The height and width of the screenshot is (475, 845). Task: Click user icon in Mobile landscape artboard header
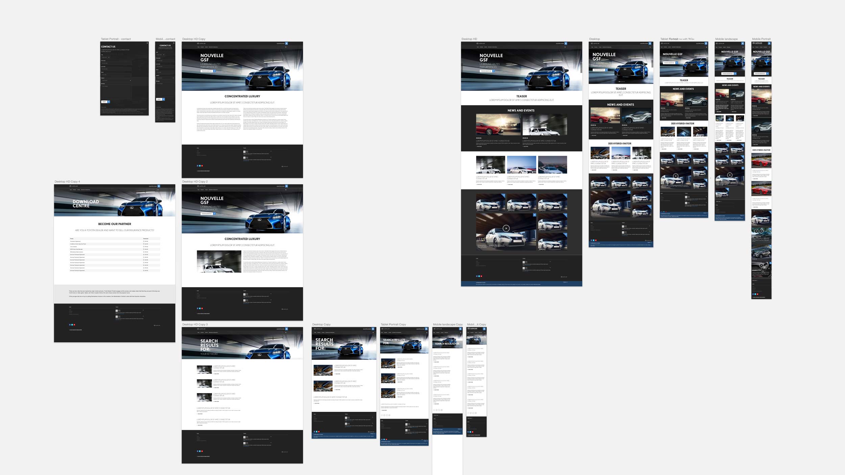click(x=743, y=44)
